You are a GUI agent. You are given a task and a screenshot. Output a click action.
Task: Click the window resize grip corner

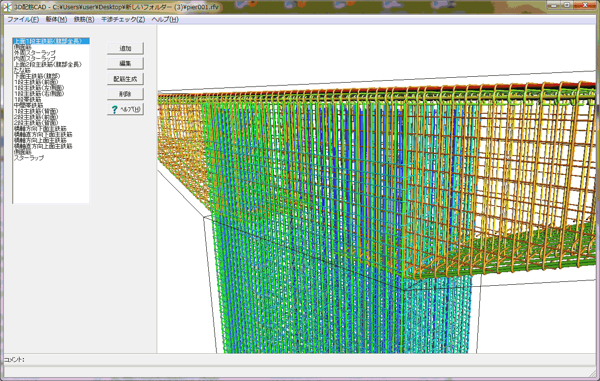click(x=592, y=373)
